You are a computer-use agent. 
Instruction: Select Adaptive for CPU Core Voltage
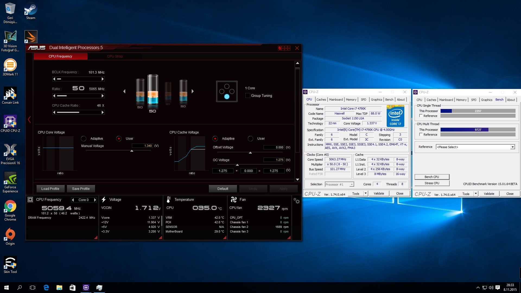pos(84,139)
